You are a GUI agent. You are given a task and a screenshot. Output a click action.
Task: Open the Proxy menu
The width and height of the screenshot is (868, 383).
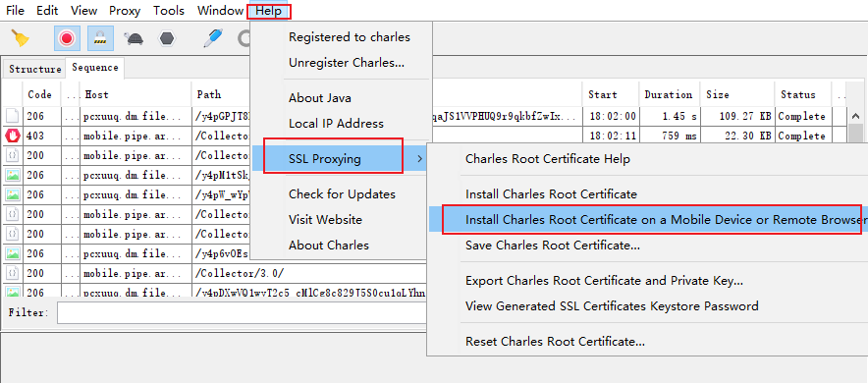(x=125, y=11)
